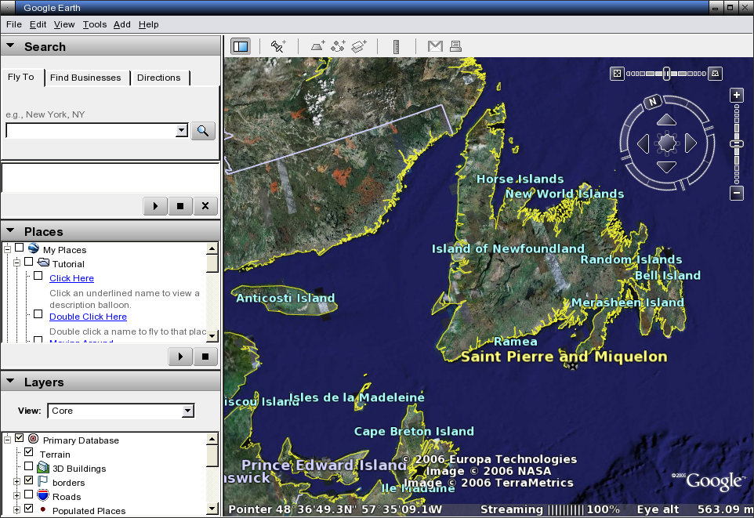Open the Double Click Here tutorial link
Viewport: 754px width, 518px height.
pos(88,317)
